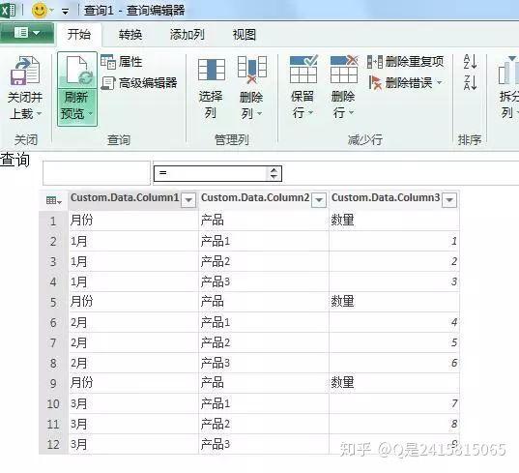Click the value 7 in row 10
519x473 pixels.
(x=454, y=403)
